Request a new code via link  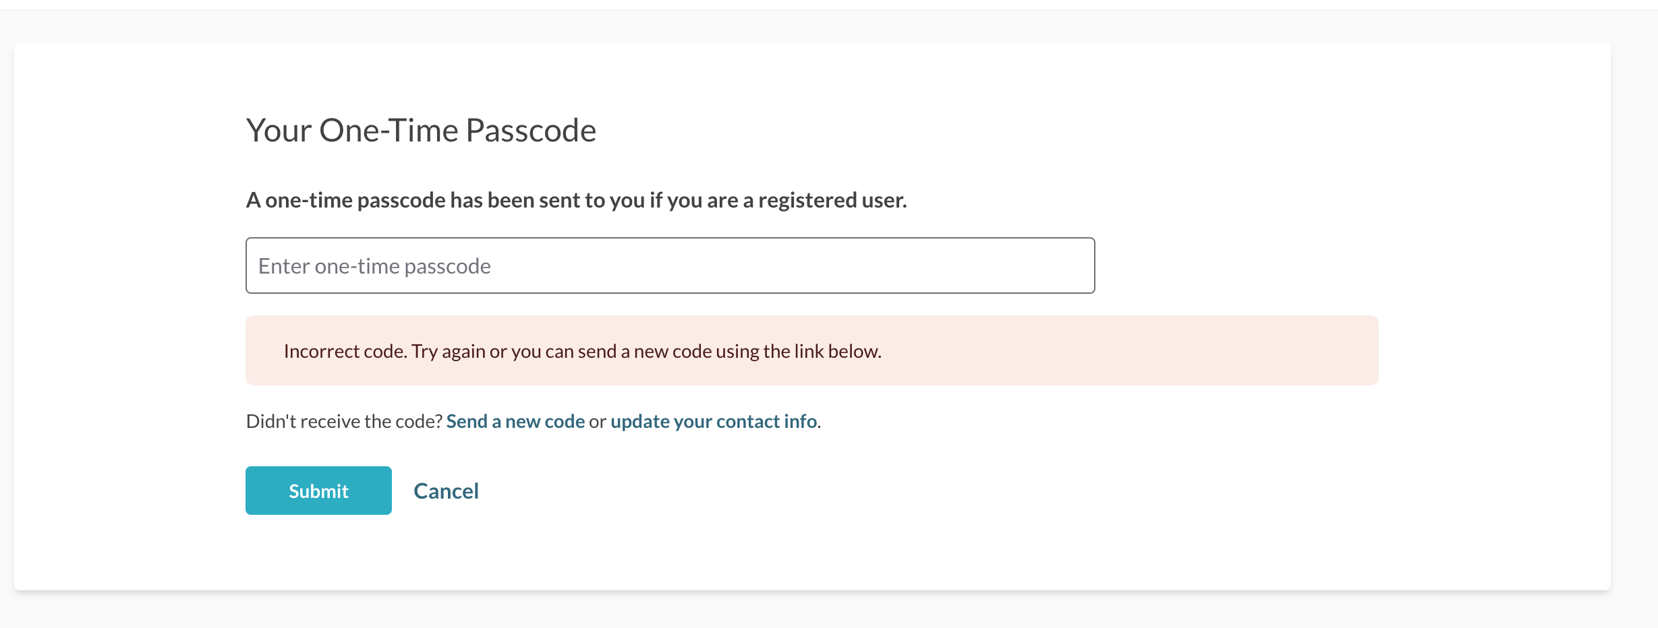pyautogui.click(x=515, y=421)
